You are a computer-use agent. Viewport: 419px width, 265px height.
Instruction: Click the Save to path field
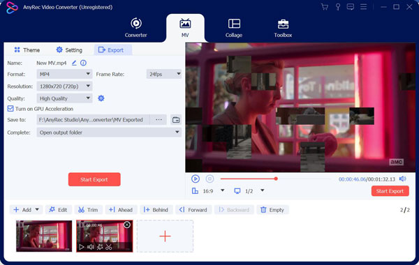93,120
